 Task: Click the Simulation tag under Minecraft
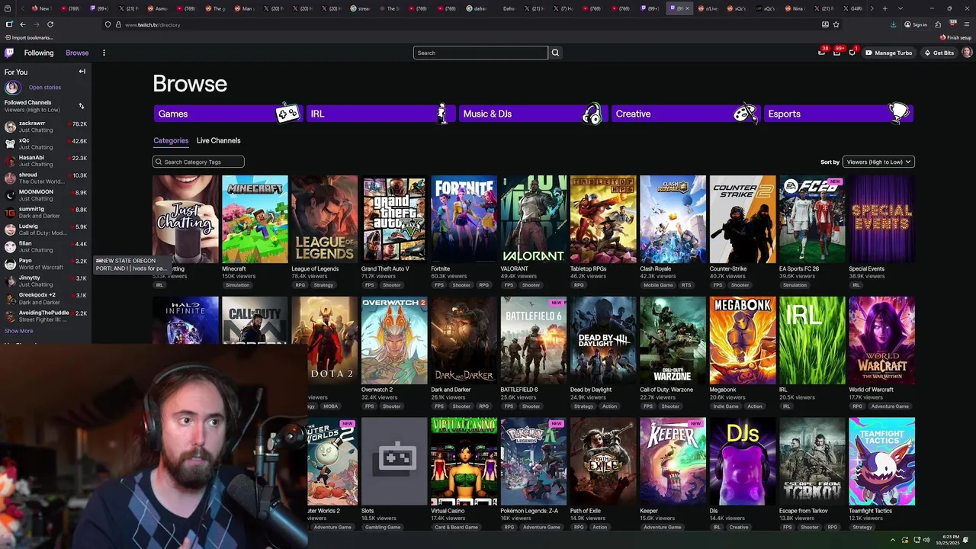[237, 285]
